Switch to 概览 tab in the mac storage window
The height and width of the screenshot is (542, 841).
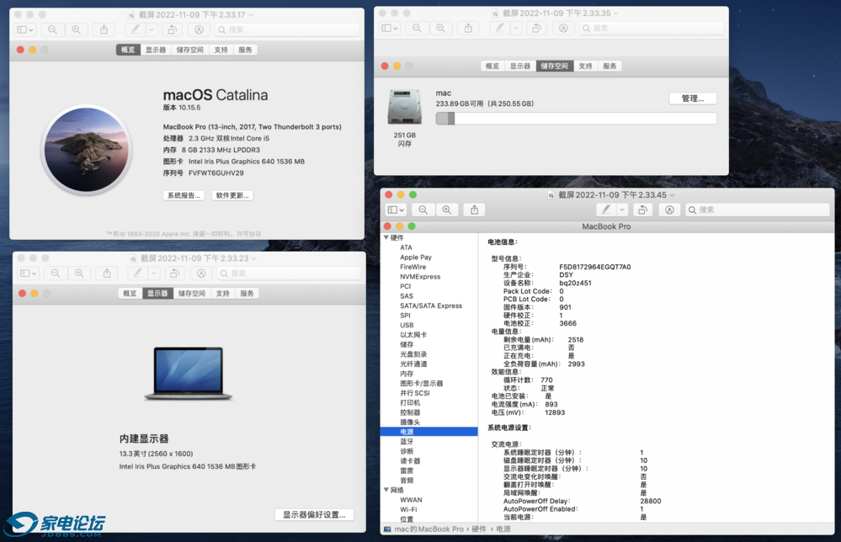pyautogui.click(x=492, y=66)
